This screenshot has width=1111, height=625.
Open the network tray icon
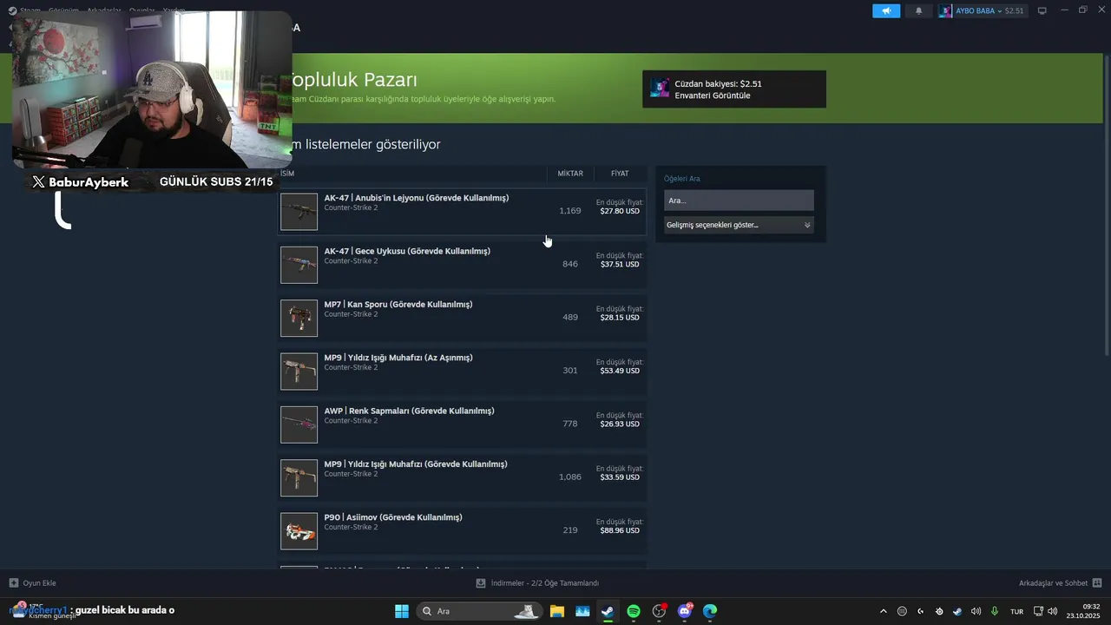1038,611
